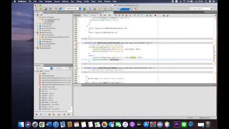Click the memory usage bar in the toolbar
The image size is (229, 129).
tap(123, 9)
